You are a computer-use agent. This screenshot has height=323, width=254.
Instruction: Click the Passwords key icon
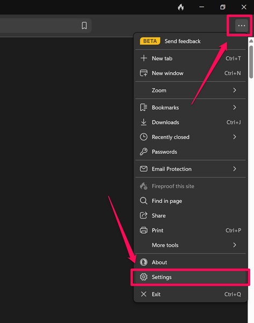tap(143, 152)
